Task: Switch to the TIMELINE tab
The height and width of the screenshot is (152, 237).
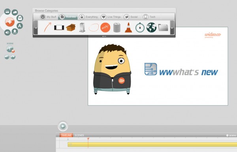Action: click(x=66, y=135)
